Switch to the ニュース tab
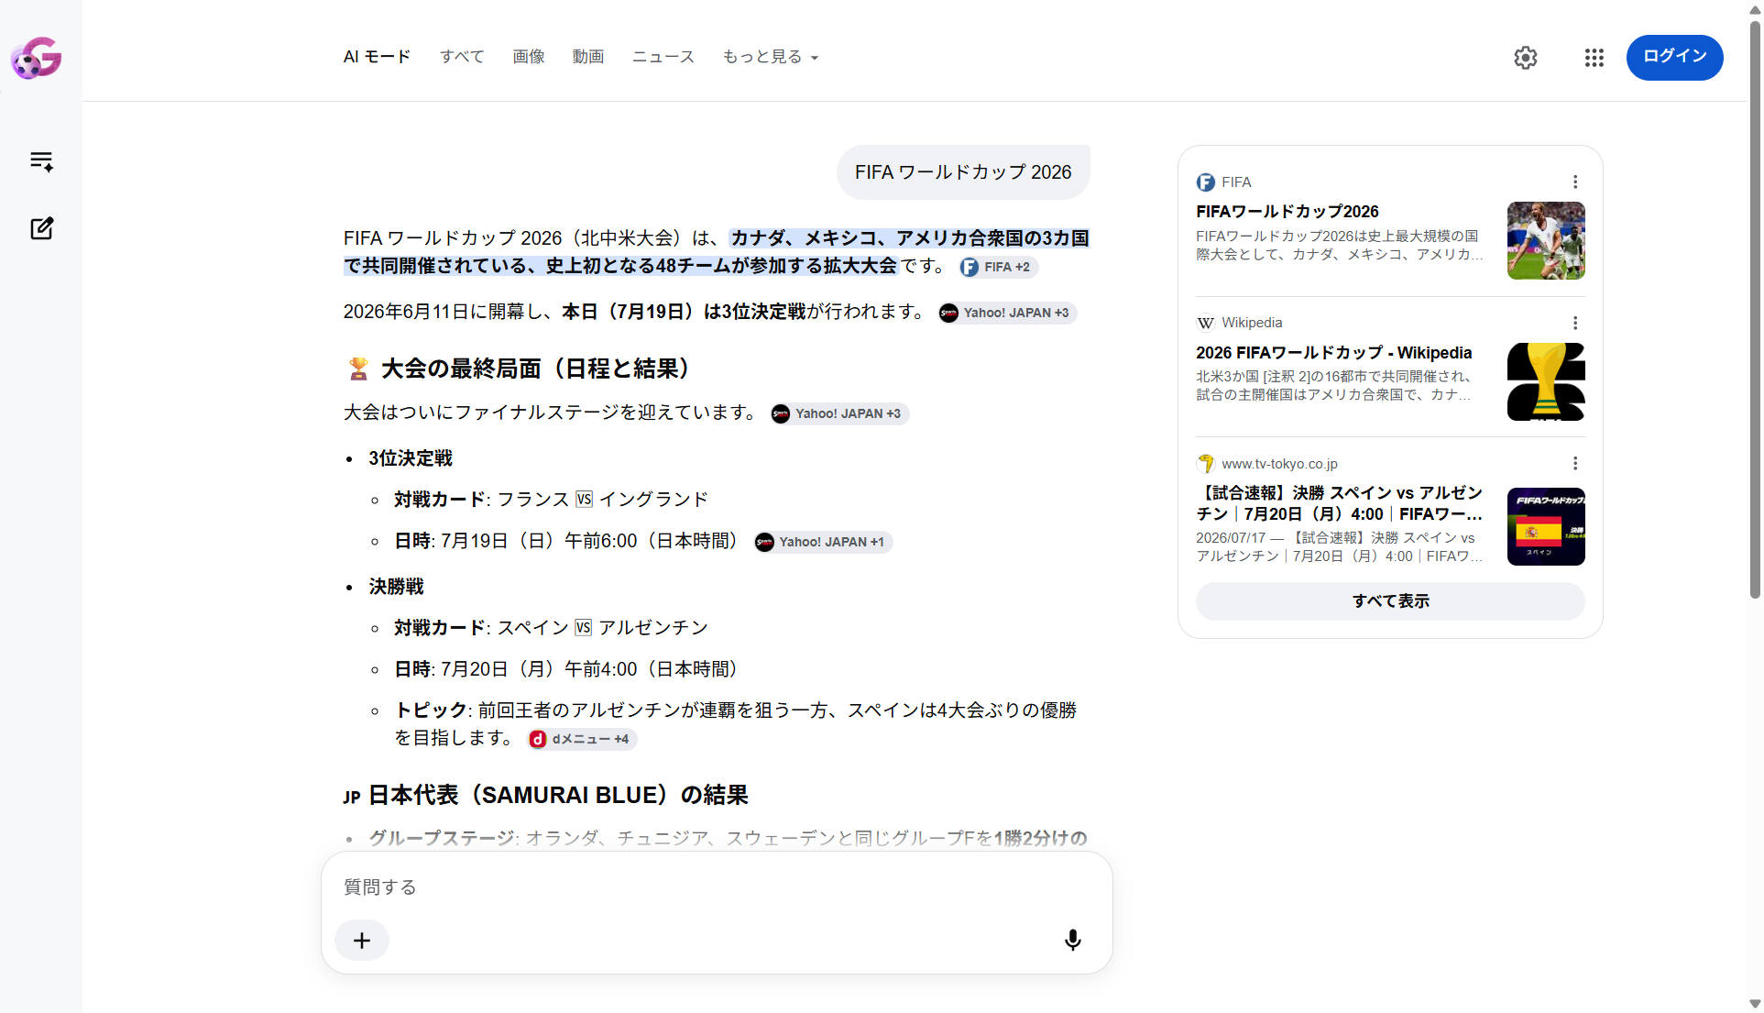Image resolution: width=1764 pixels, height=1013 pixels. coord(663,57)
